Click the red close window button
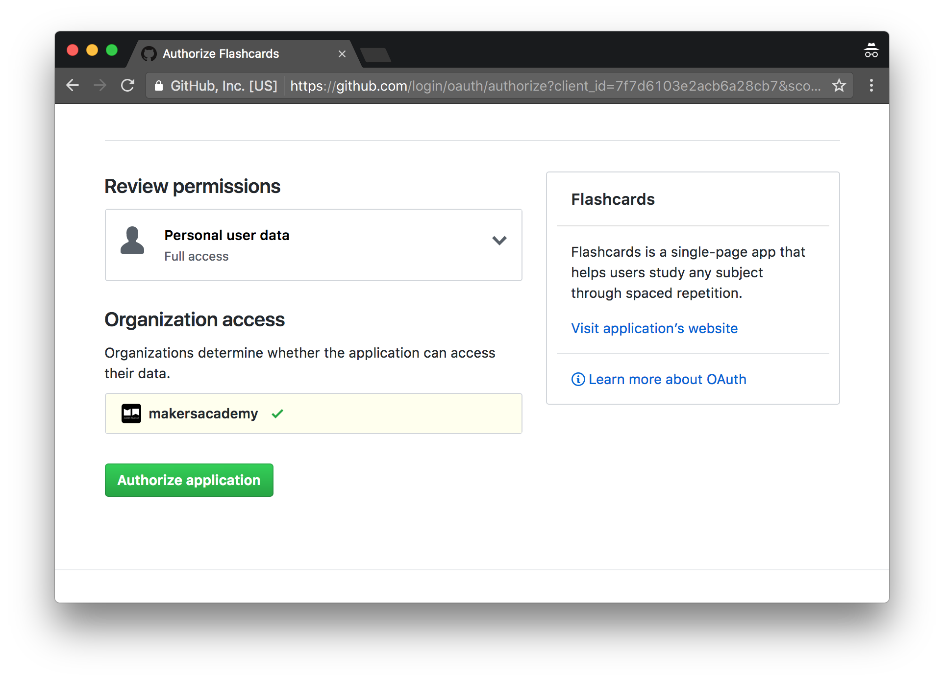This screenshot has height=681, width=944. pos(73,50)
